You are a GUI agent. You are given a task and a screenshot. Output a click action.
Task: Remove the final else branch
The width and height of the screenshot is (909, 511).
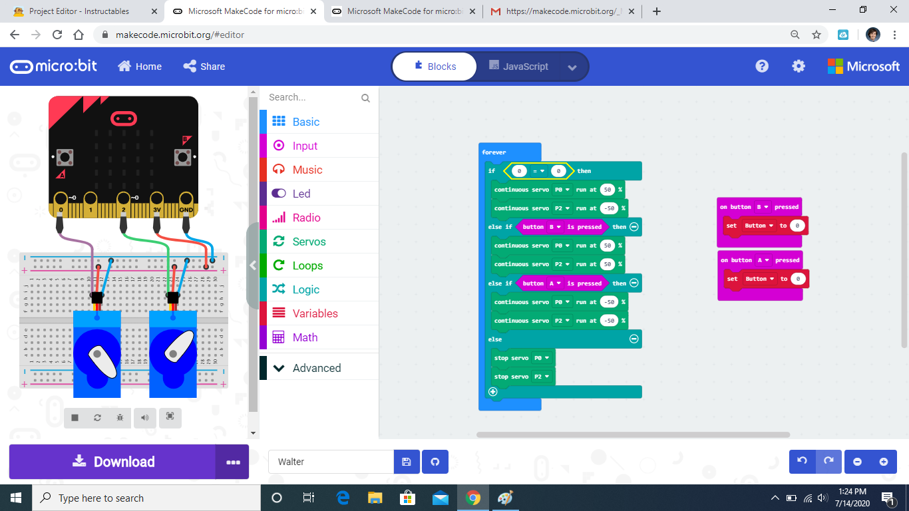tap(634, 339)
